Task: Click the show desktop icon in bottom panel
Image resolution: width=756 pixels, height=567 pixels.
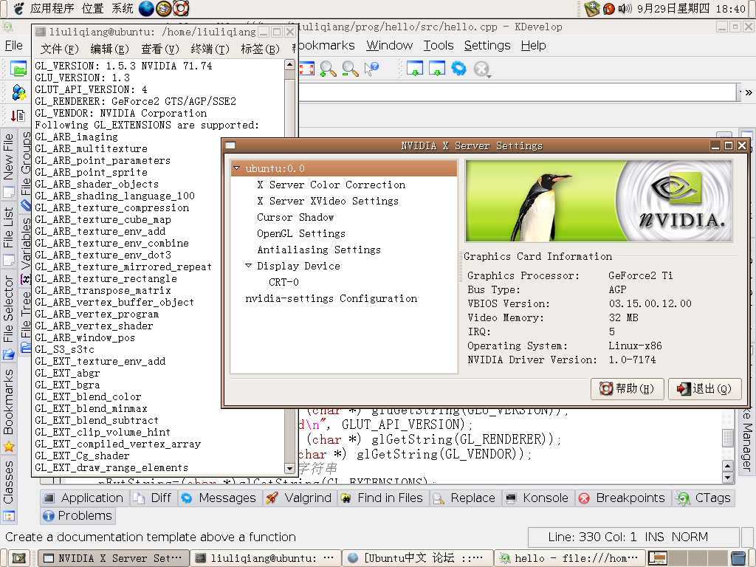Action: click(x=18, y=558)
